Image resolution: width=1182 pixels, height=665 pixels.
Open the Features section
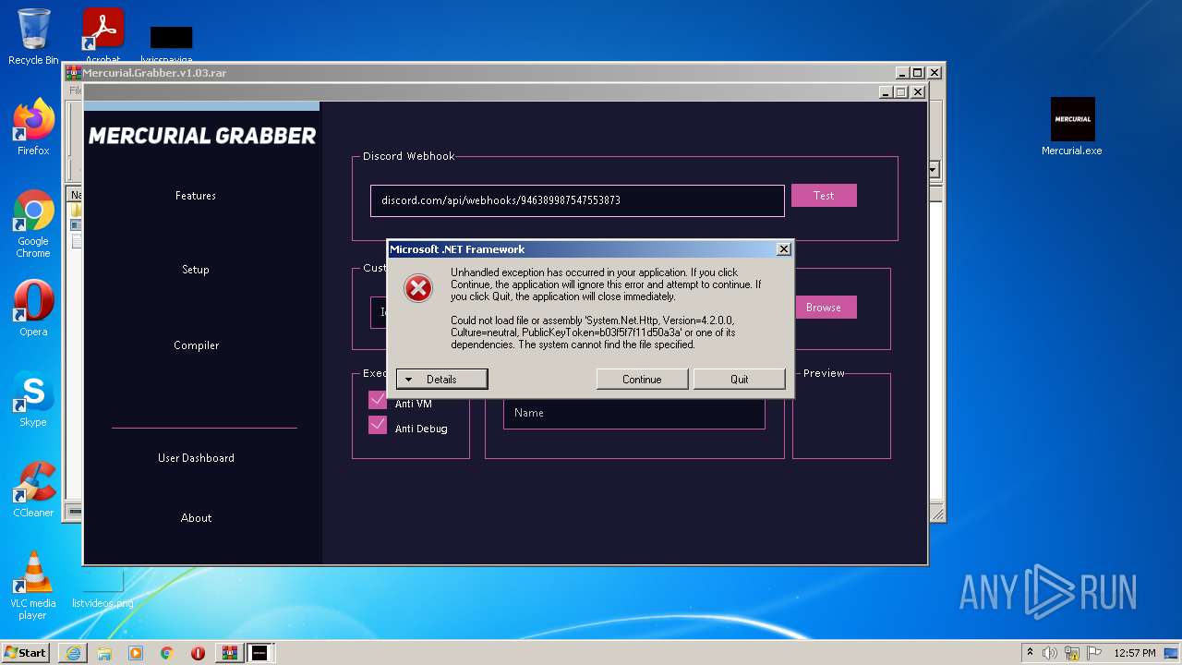point(196,196)
